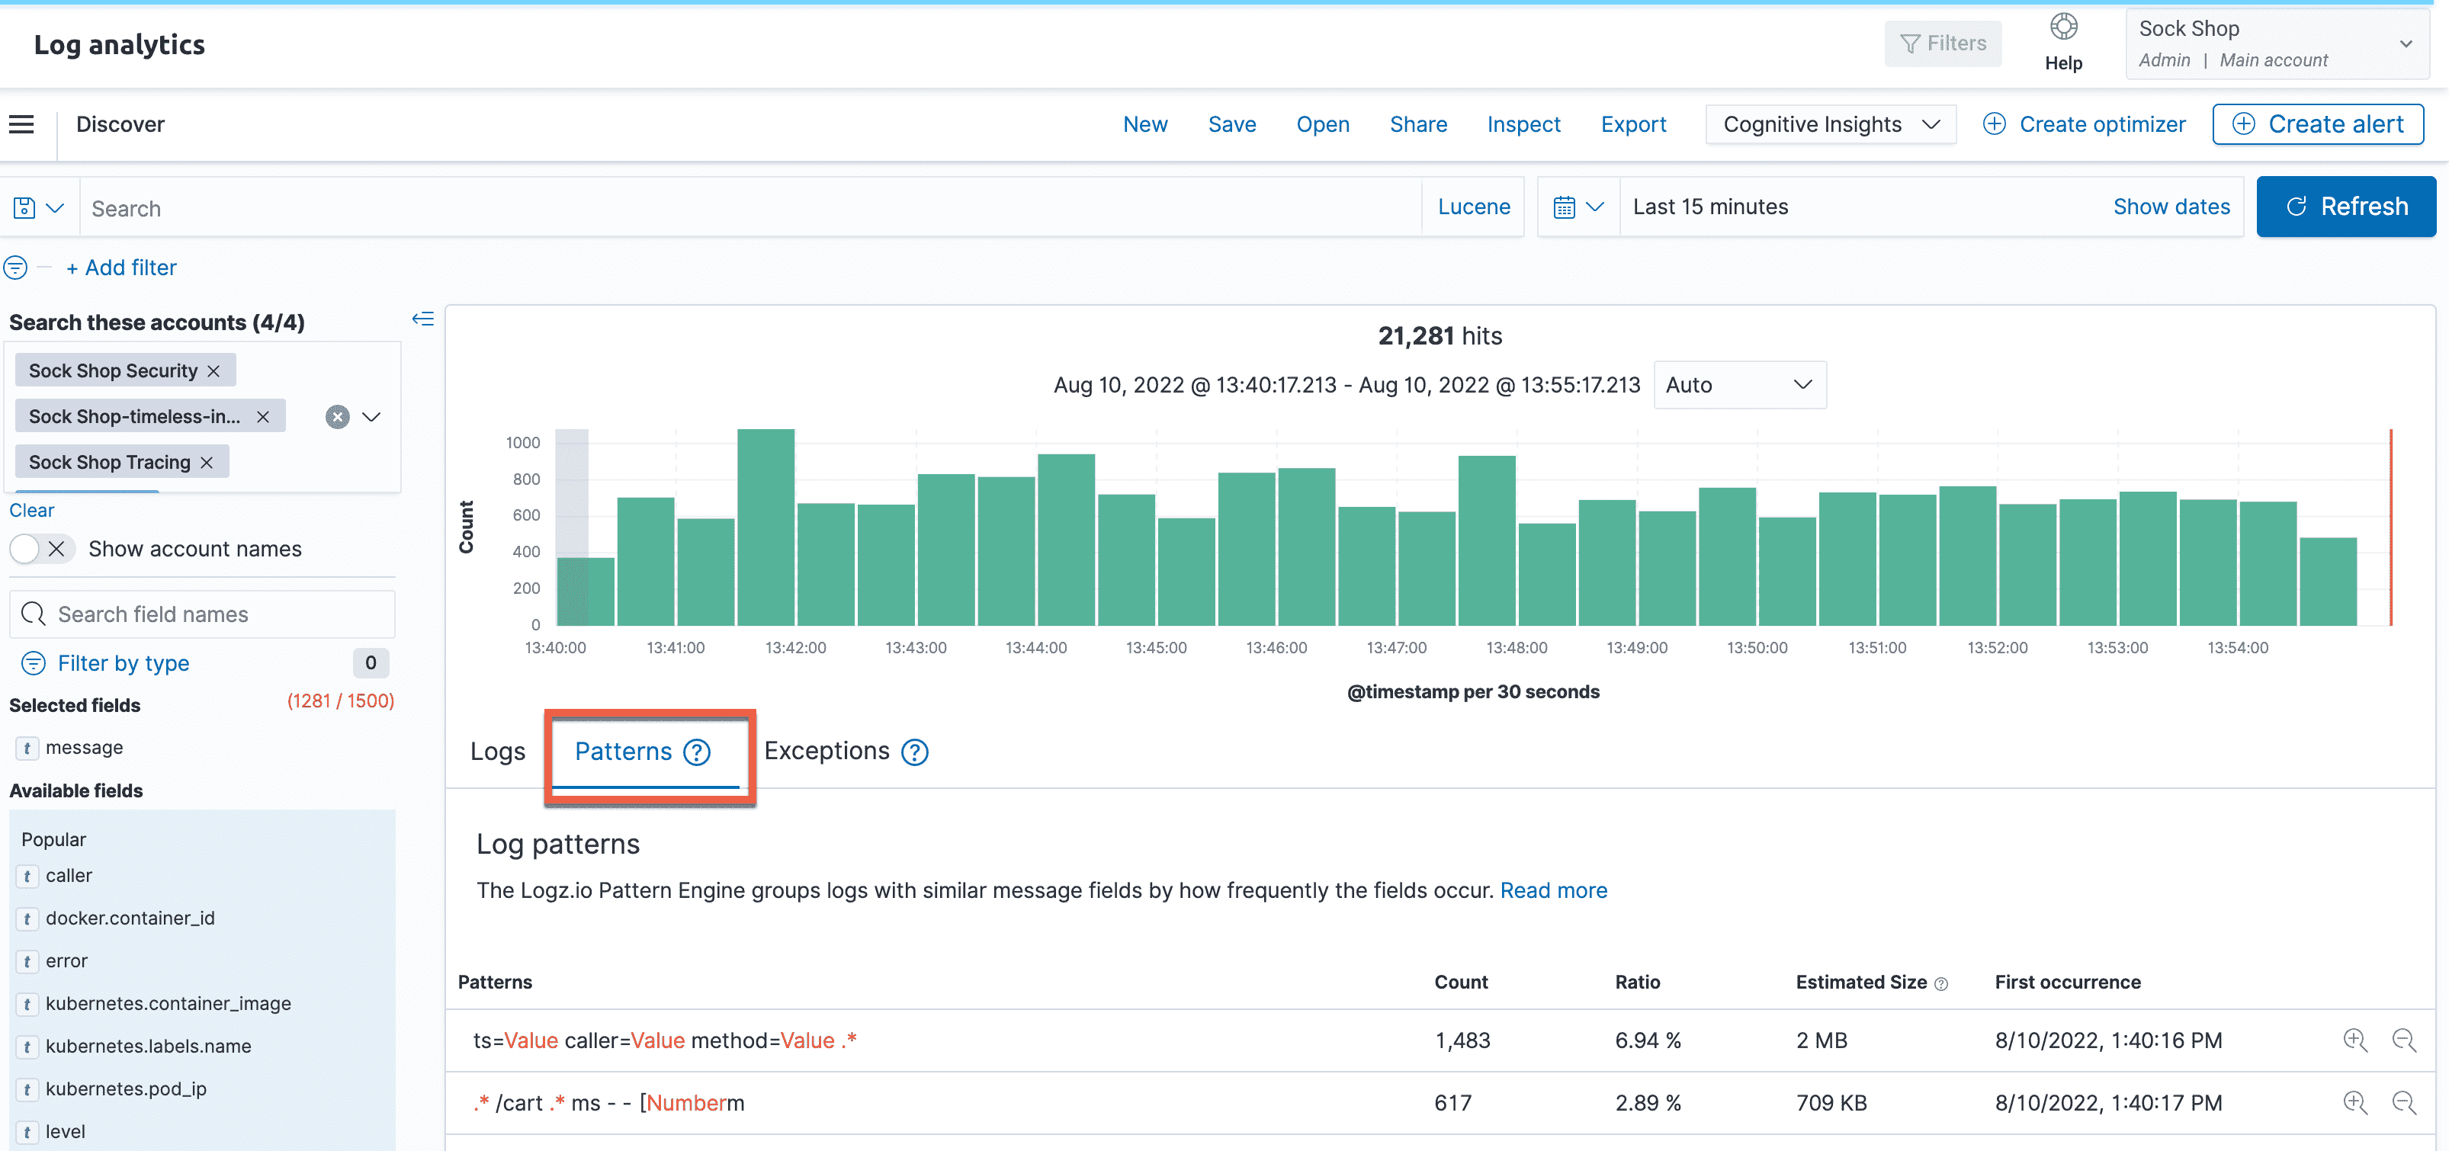Click the saved query disk icon
The width and height of the screenshot is (2449, 1151).
coord(24,207)
